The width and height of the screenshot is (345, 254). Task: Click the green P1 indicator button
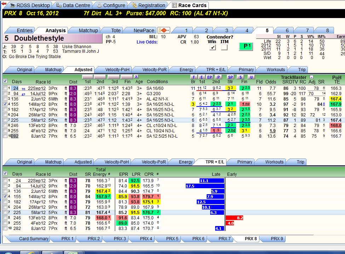click(x=246, y=46)
